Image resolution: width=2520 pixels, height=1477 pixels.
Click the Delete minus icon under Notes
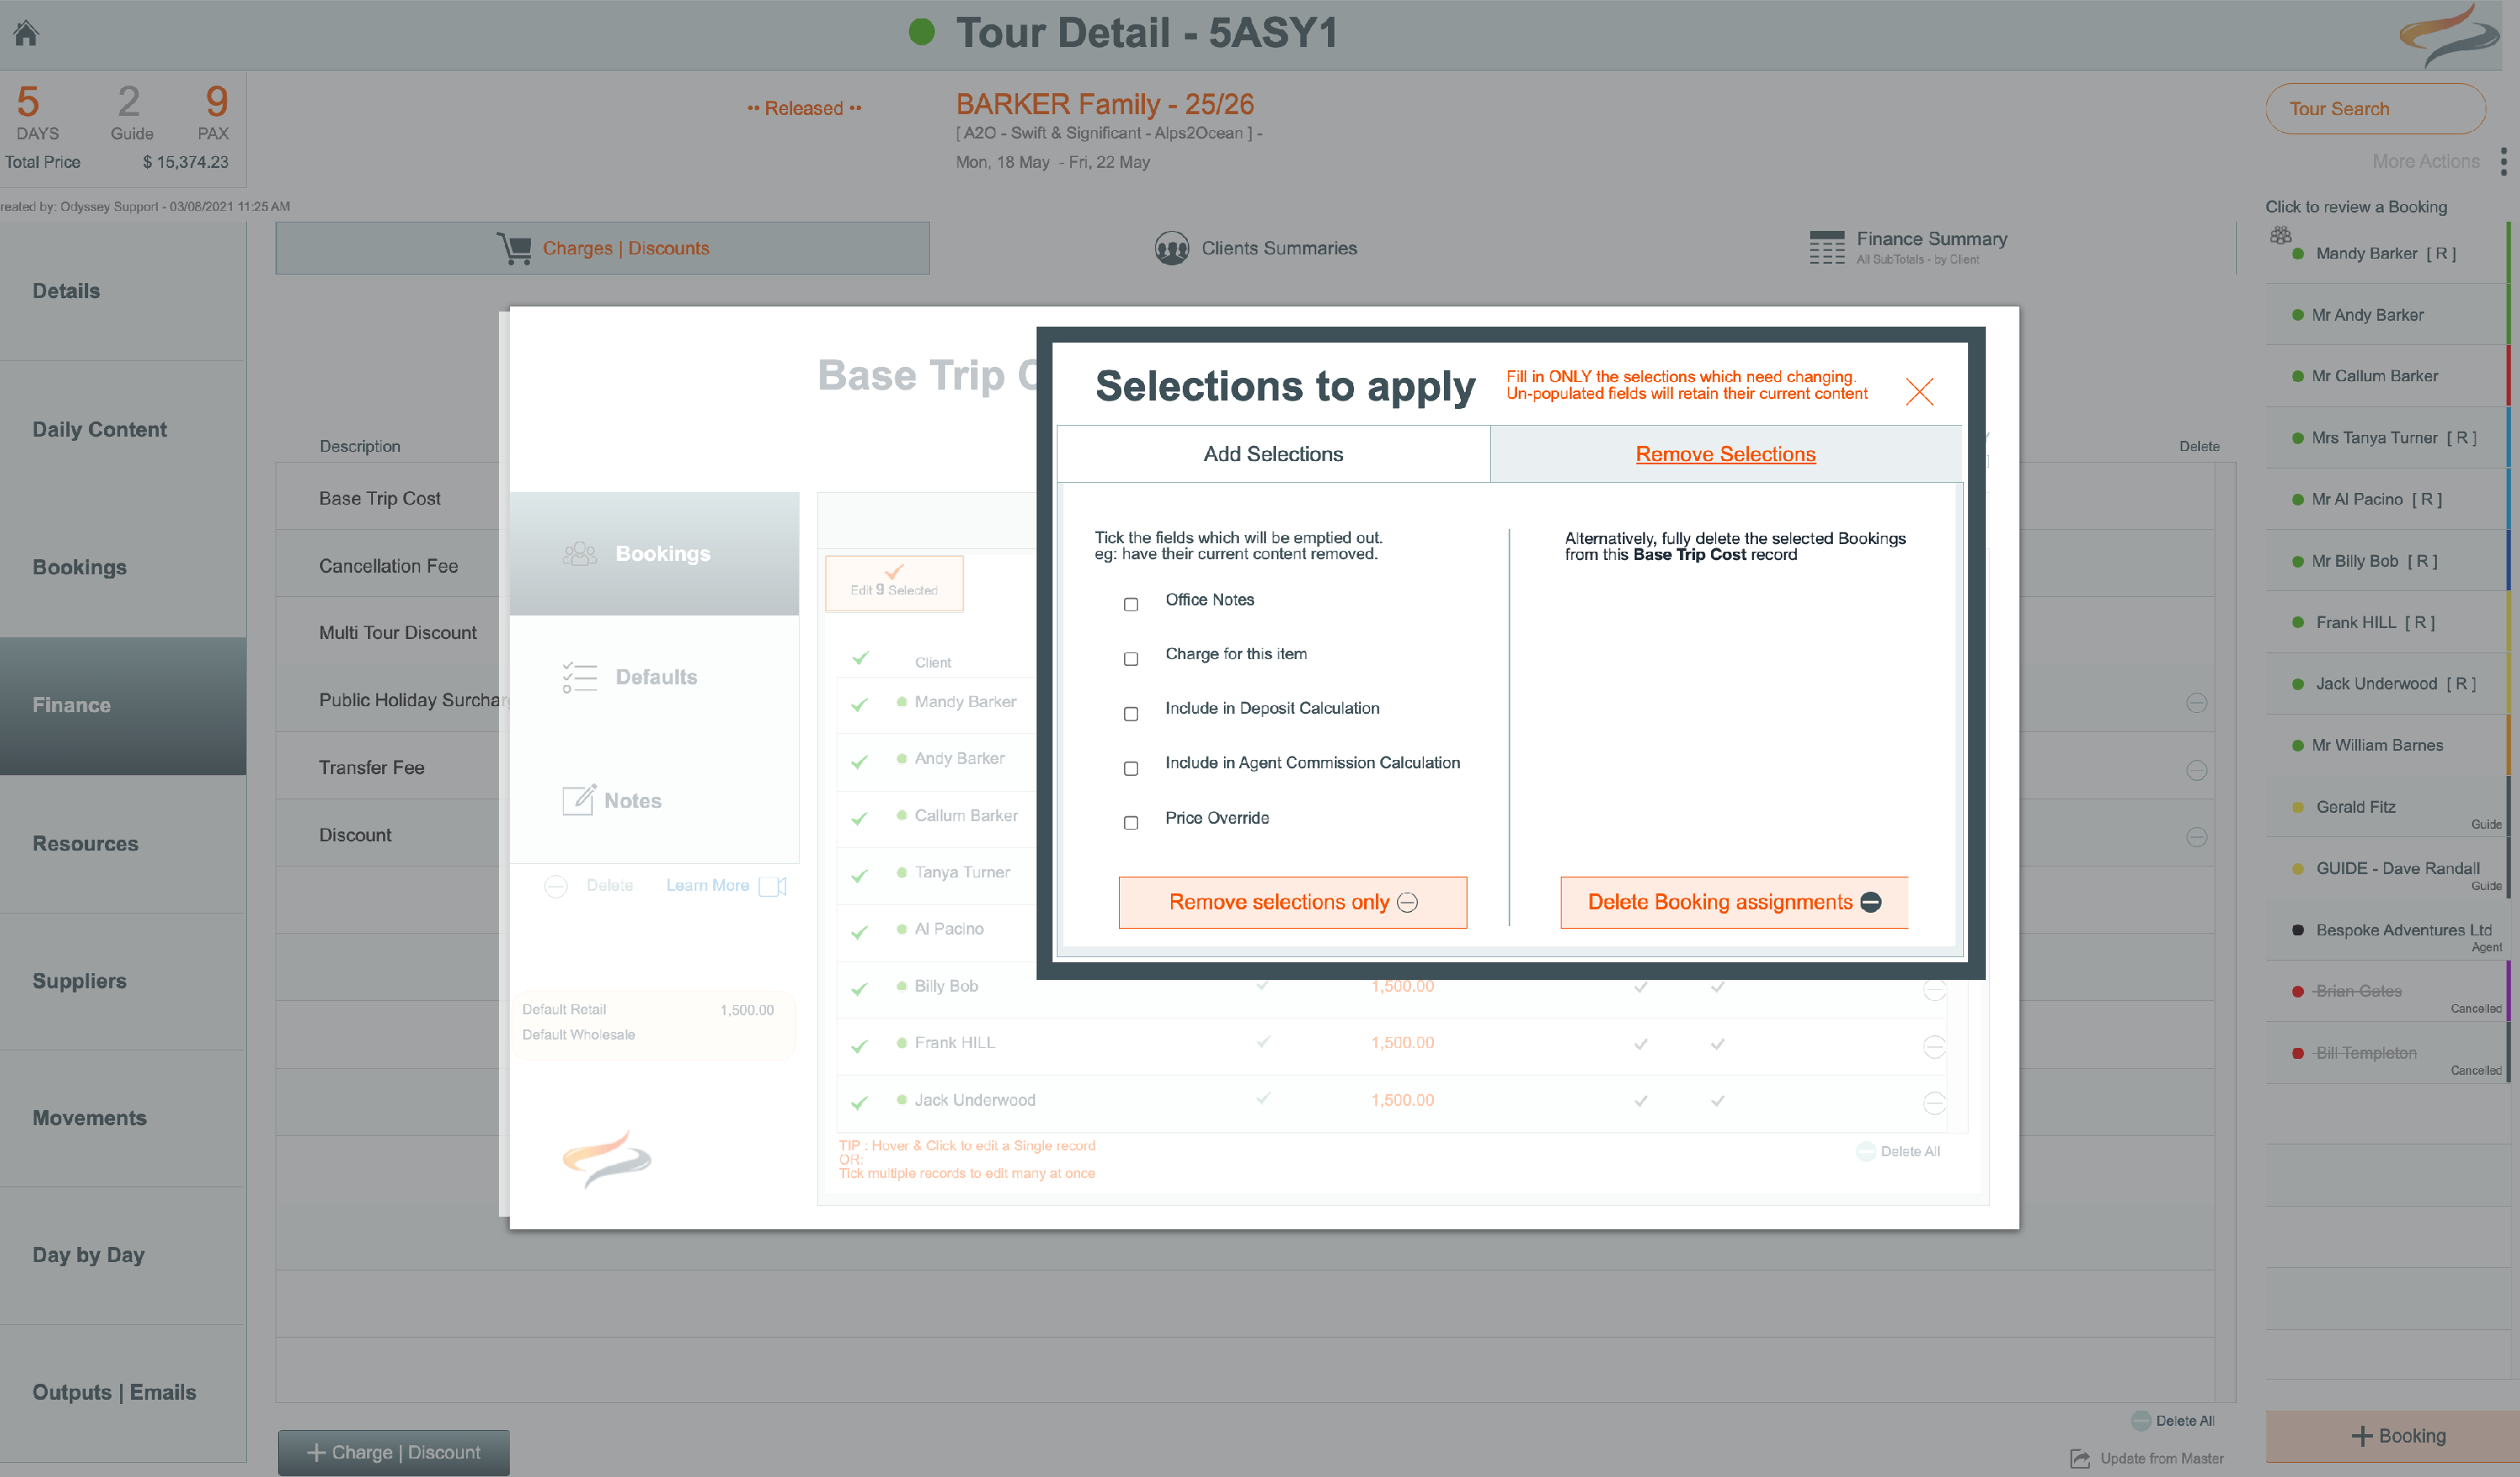[556, 887]
